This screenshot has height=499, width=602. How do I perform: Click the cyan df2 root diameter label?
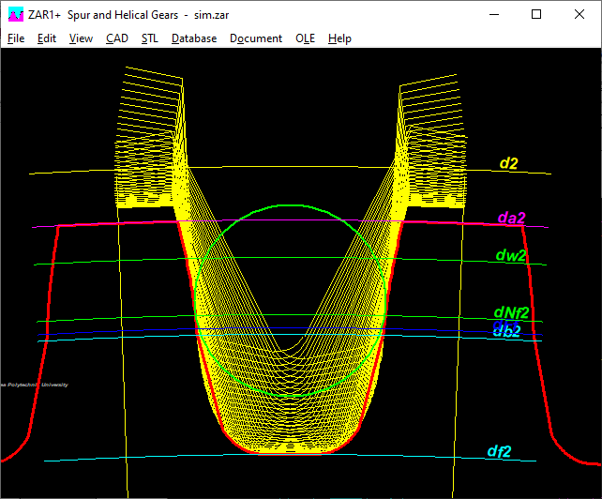tap(499, 452)
